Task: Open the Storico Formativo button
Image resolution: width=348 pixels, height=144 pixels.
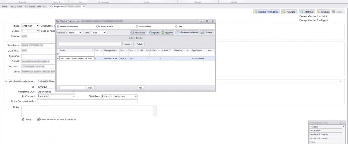Action: pyautogui.click(x=266, y=12)
